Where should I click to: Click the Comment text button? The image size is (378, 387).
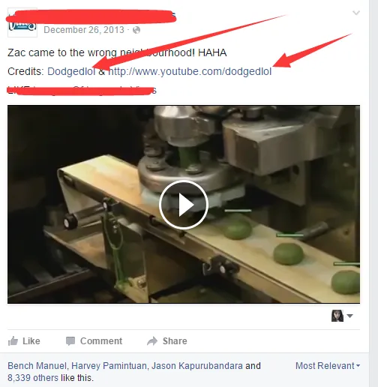tap(101, 341)
